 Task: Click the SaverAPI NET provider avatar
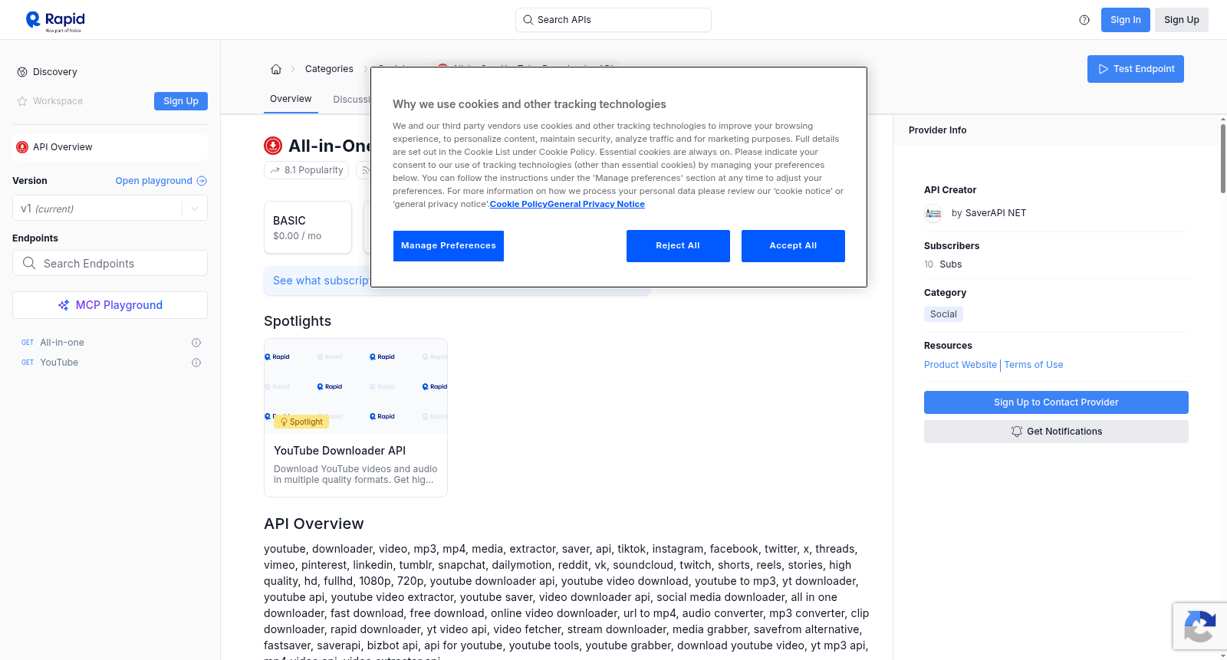click(x=933, y=213)
